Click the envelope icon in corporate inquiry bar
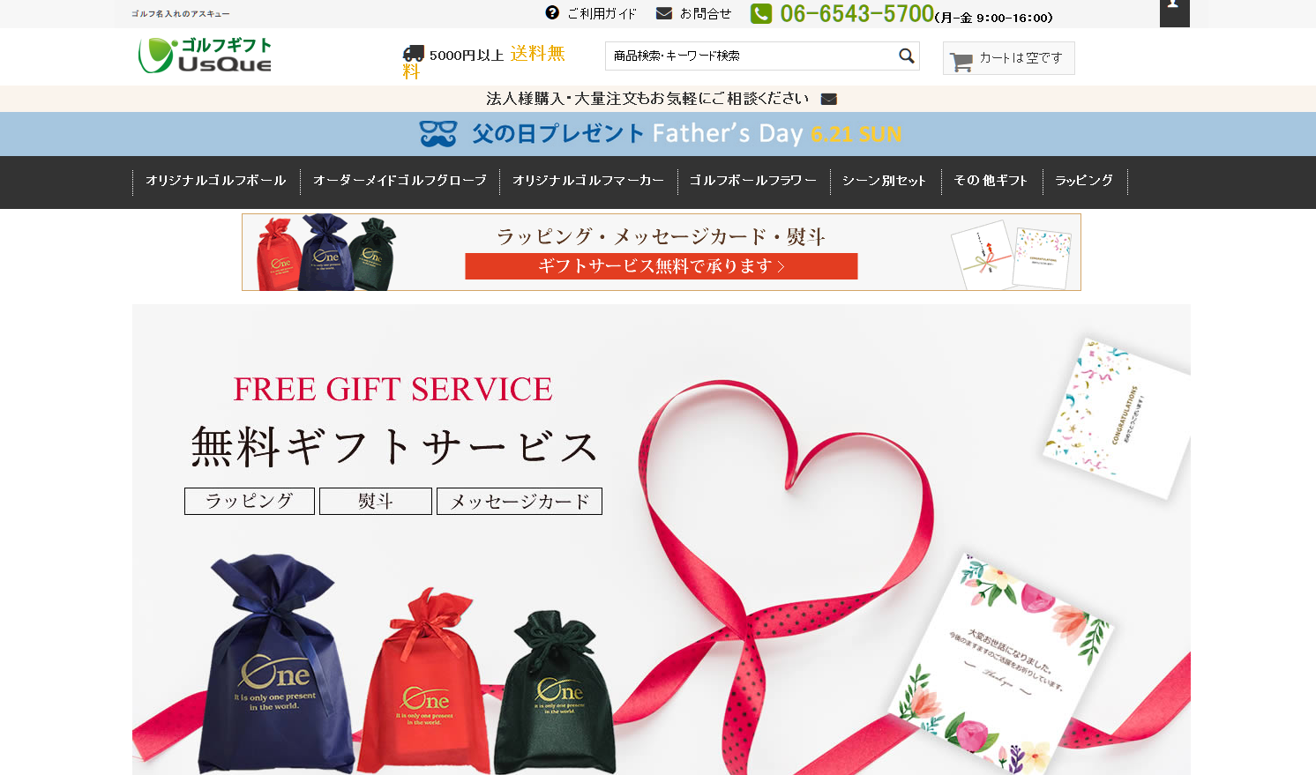This screenshot has height=775, width=1316. tap(828, 99)
